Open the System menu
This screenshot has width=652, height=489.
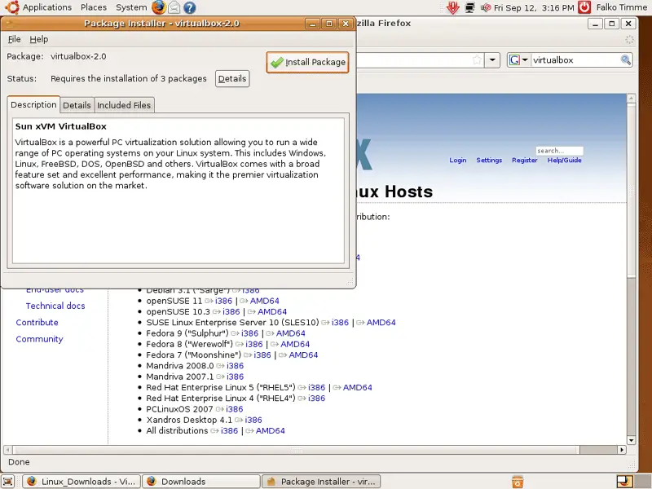click(x=131, y=7)
